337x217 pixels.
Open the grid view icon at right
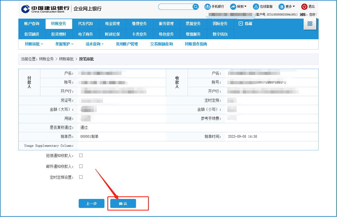[310, 24]
